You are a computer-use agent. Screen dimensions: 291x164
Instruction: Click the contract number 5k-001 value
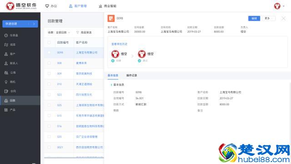[140, 98]
